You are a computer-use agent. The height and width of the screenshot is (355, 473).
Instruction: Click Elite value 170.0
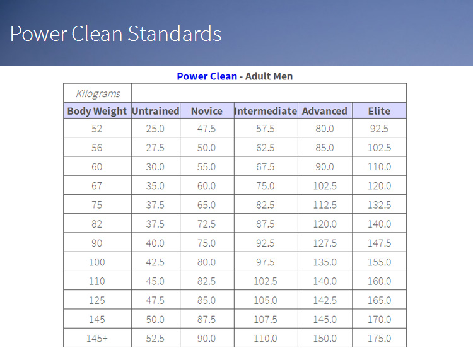tap(379, 320)
